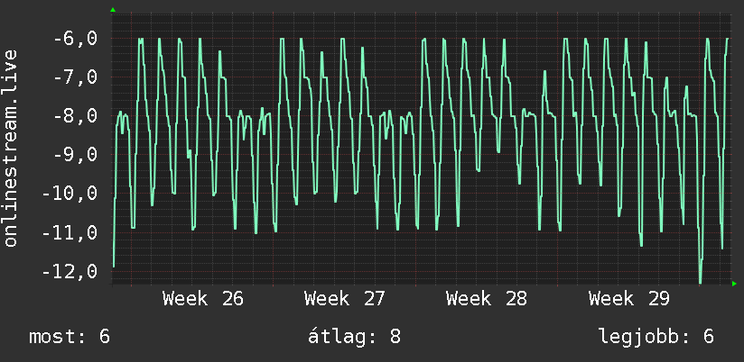The width and height of the screenshot is (744, 362).
Task: Click the final line peak at right edge
Action: click(727, 39)
